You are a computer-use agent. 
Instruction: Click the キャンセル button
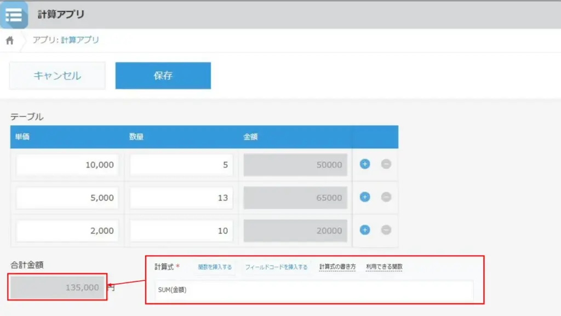(56, 75)
